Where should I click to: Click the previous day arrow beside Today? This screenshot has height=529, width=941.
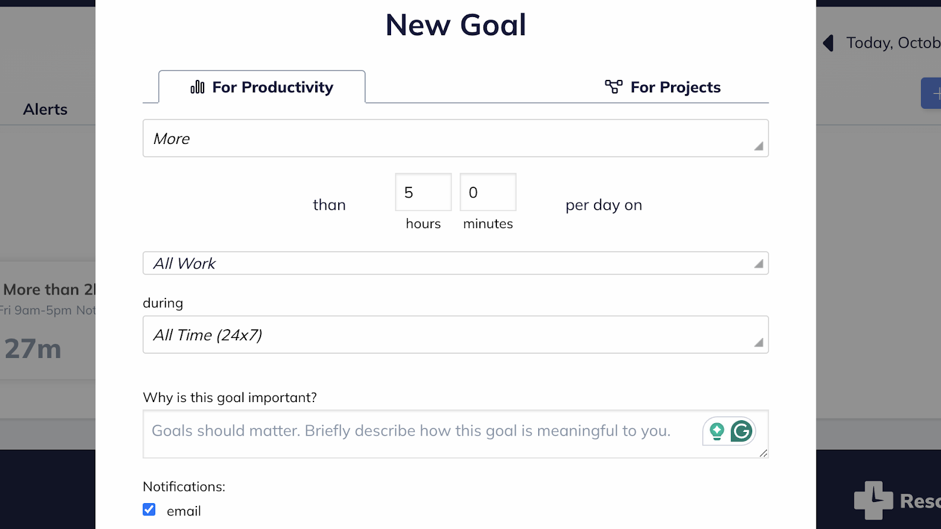829,43
